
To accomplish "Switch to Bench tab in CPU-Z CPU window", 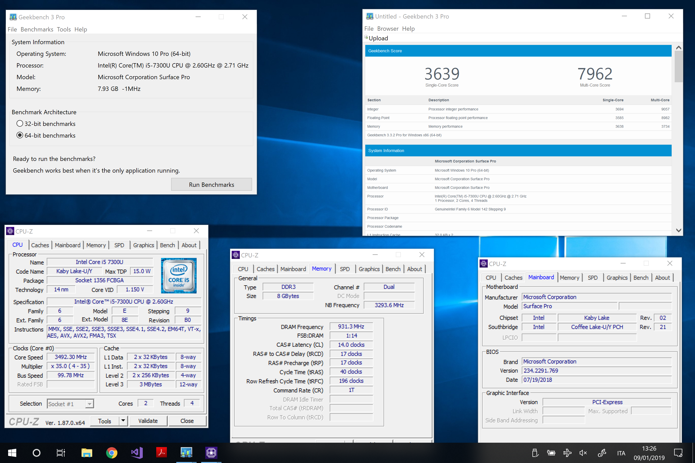I will click(x=167, y=245).
